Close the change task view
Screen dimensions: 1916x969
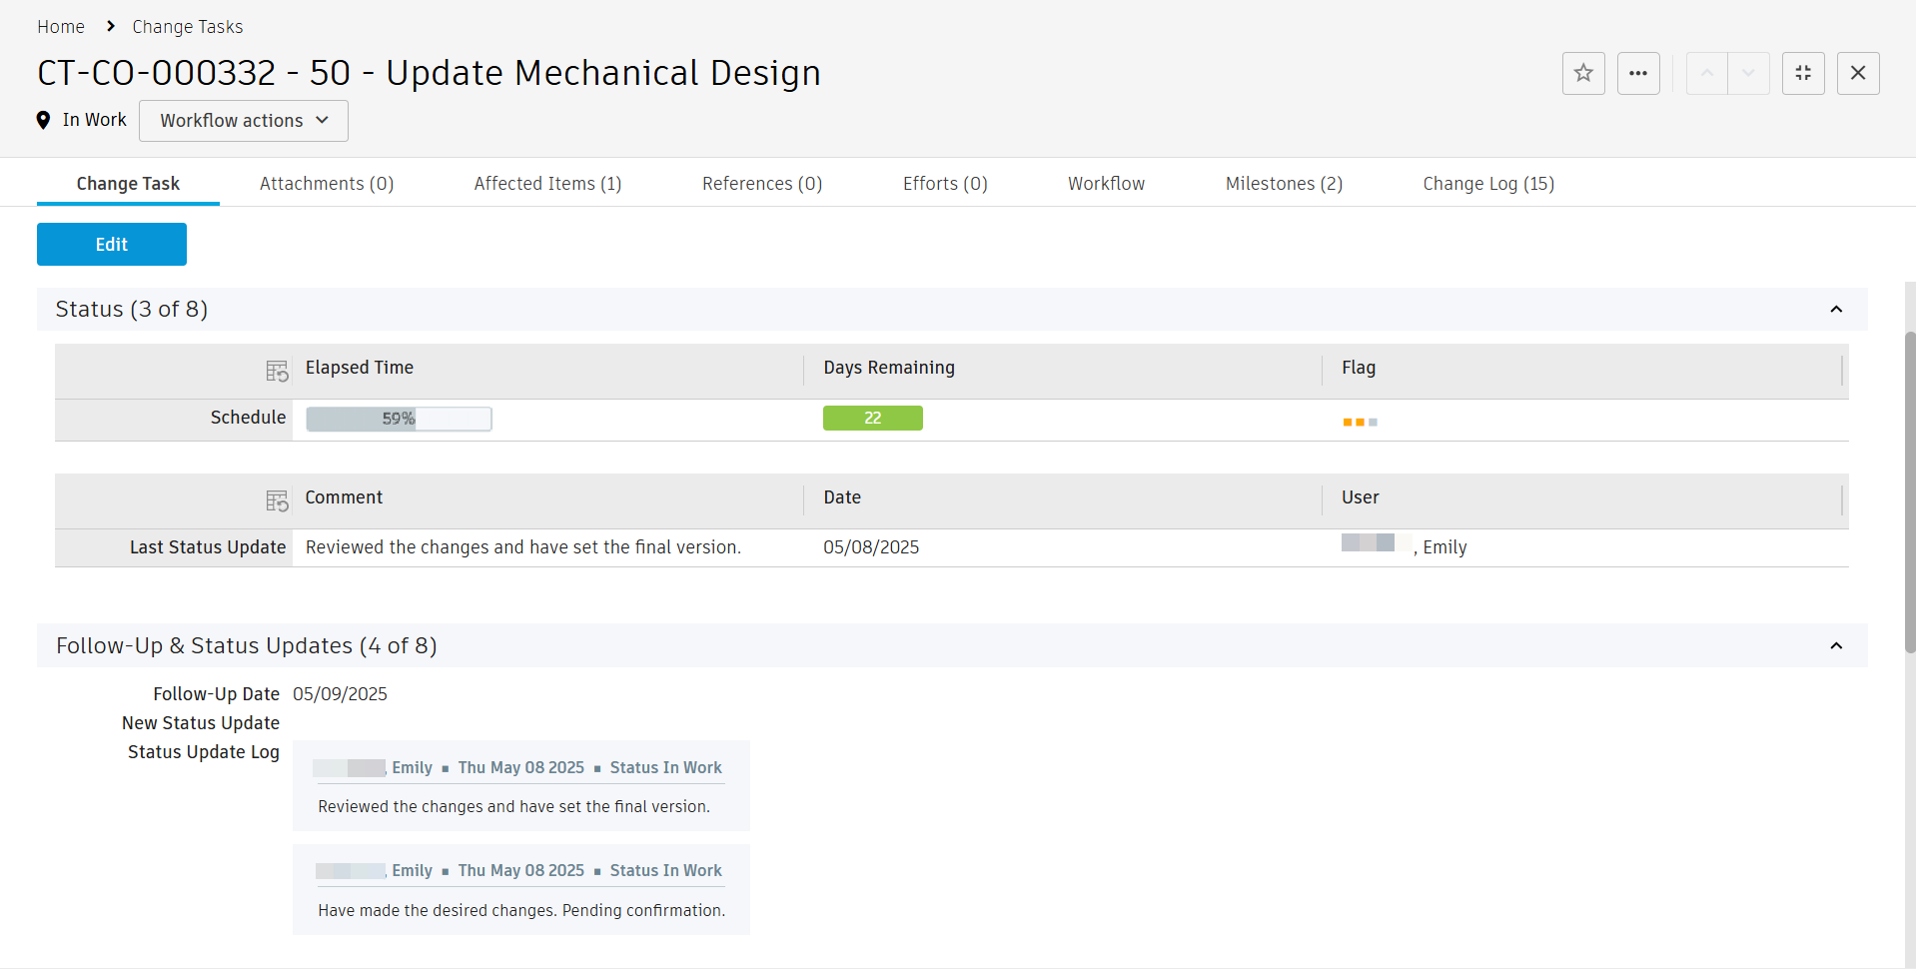(1858, 73)
